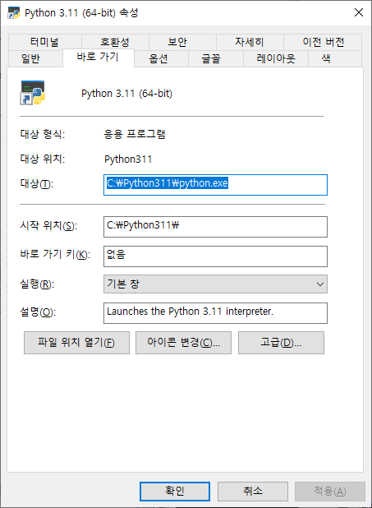Switch to the 호환성 tab
The height and width of the screenshot is (508, 372).
point(115,42)
